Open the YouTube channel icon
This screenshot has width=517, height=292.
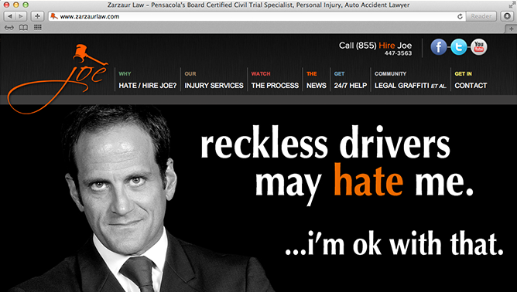pyautogui.click(x=479, y=47)
